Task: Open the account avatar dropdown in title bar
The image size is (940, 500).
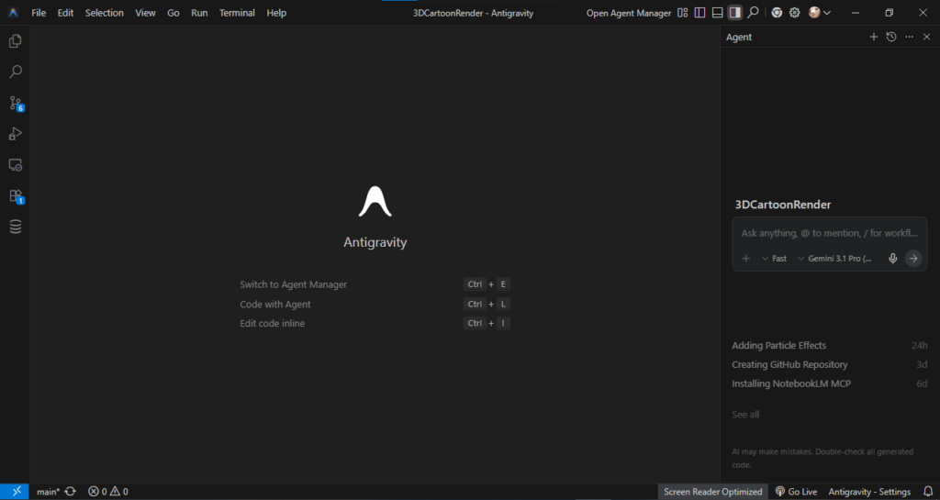Action: (x=819, y=13)
